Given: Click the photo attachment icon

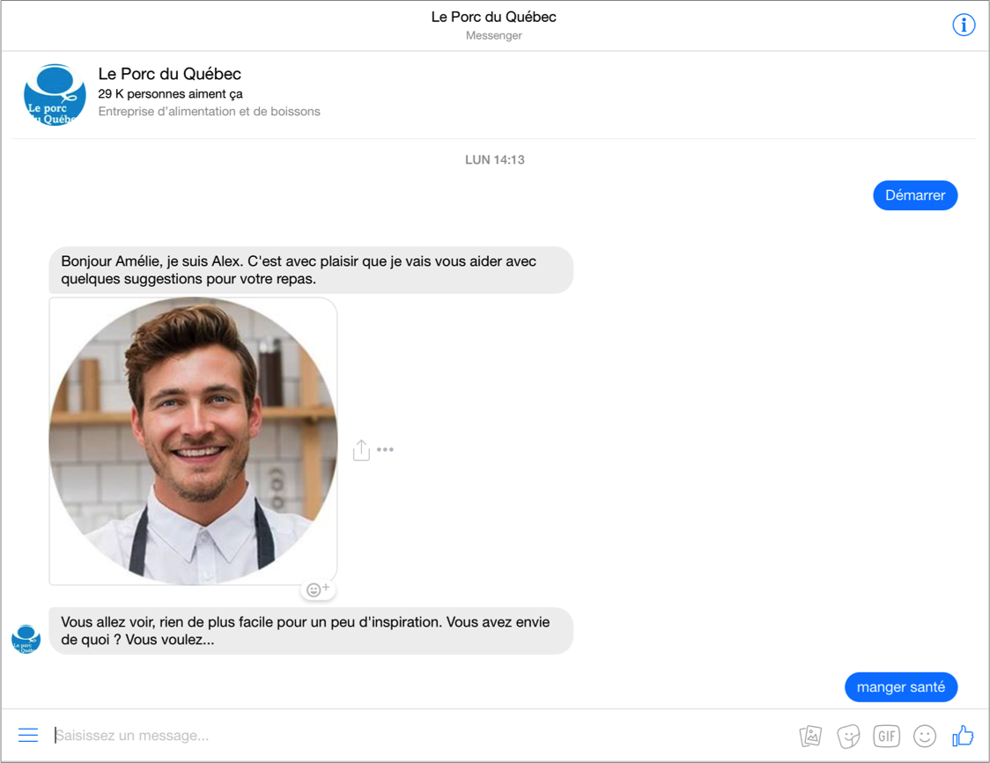Looking at the screenshot, I should tap(809, 736).
